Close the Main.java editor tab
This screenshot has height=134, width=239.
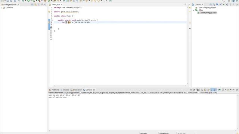[x=62, y=5]
